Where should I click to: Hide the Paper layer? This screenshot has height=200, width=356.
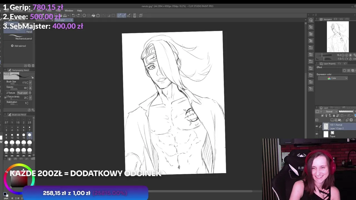coord(317,134)
